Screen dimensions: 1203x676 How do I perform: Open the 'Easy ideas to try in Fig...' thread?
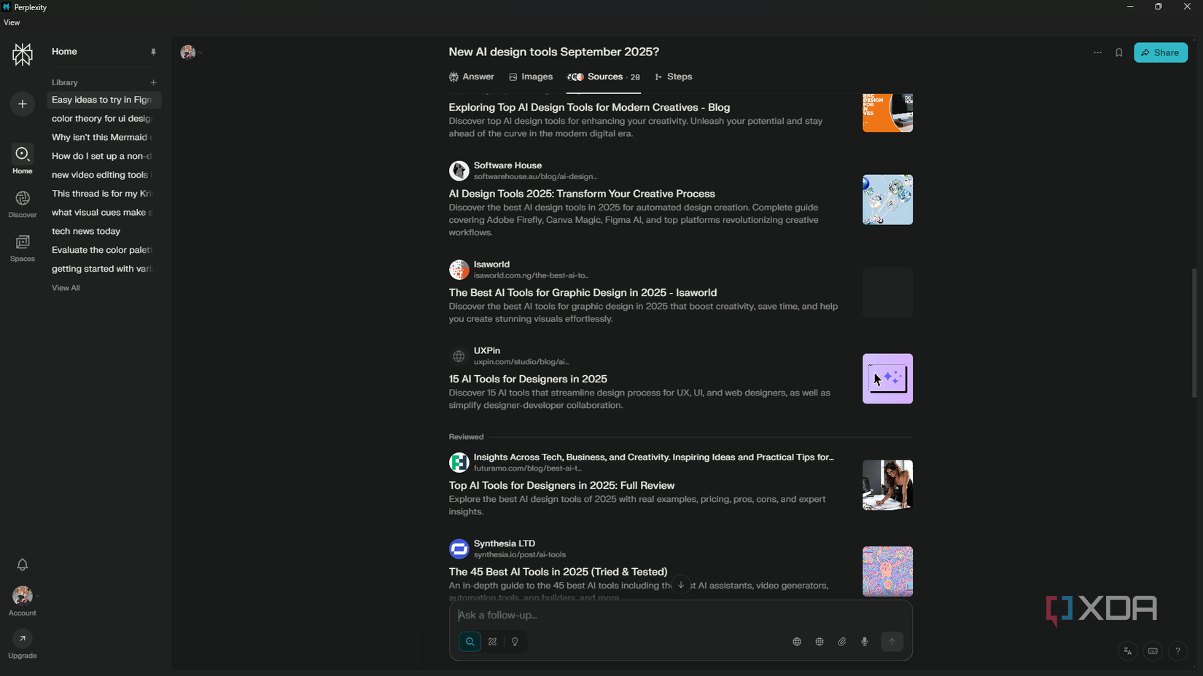click(104, 100)
